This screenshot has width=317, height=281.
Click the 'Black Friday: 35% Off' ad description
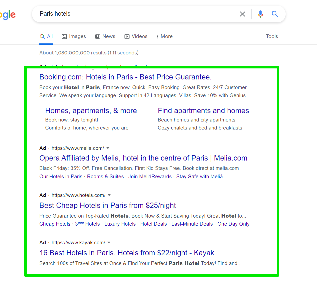139,168
